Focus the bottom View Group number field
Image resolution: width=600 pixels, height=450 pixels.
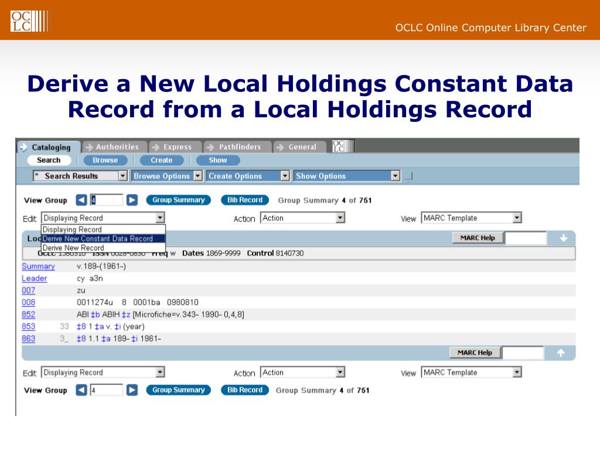click(x=107, y=390)
